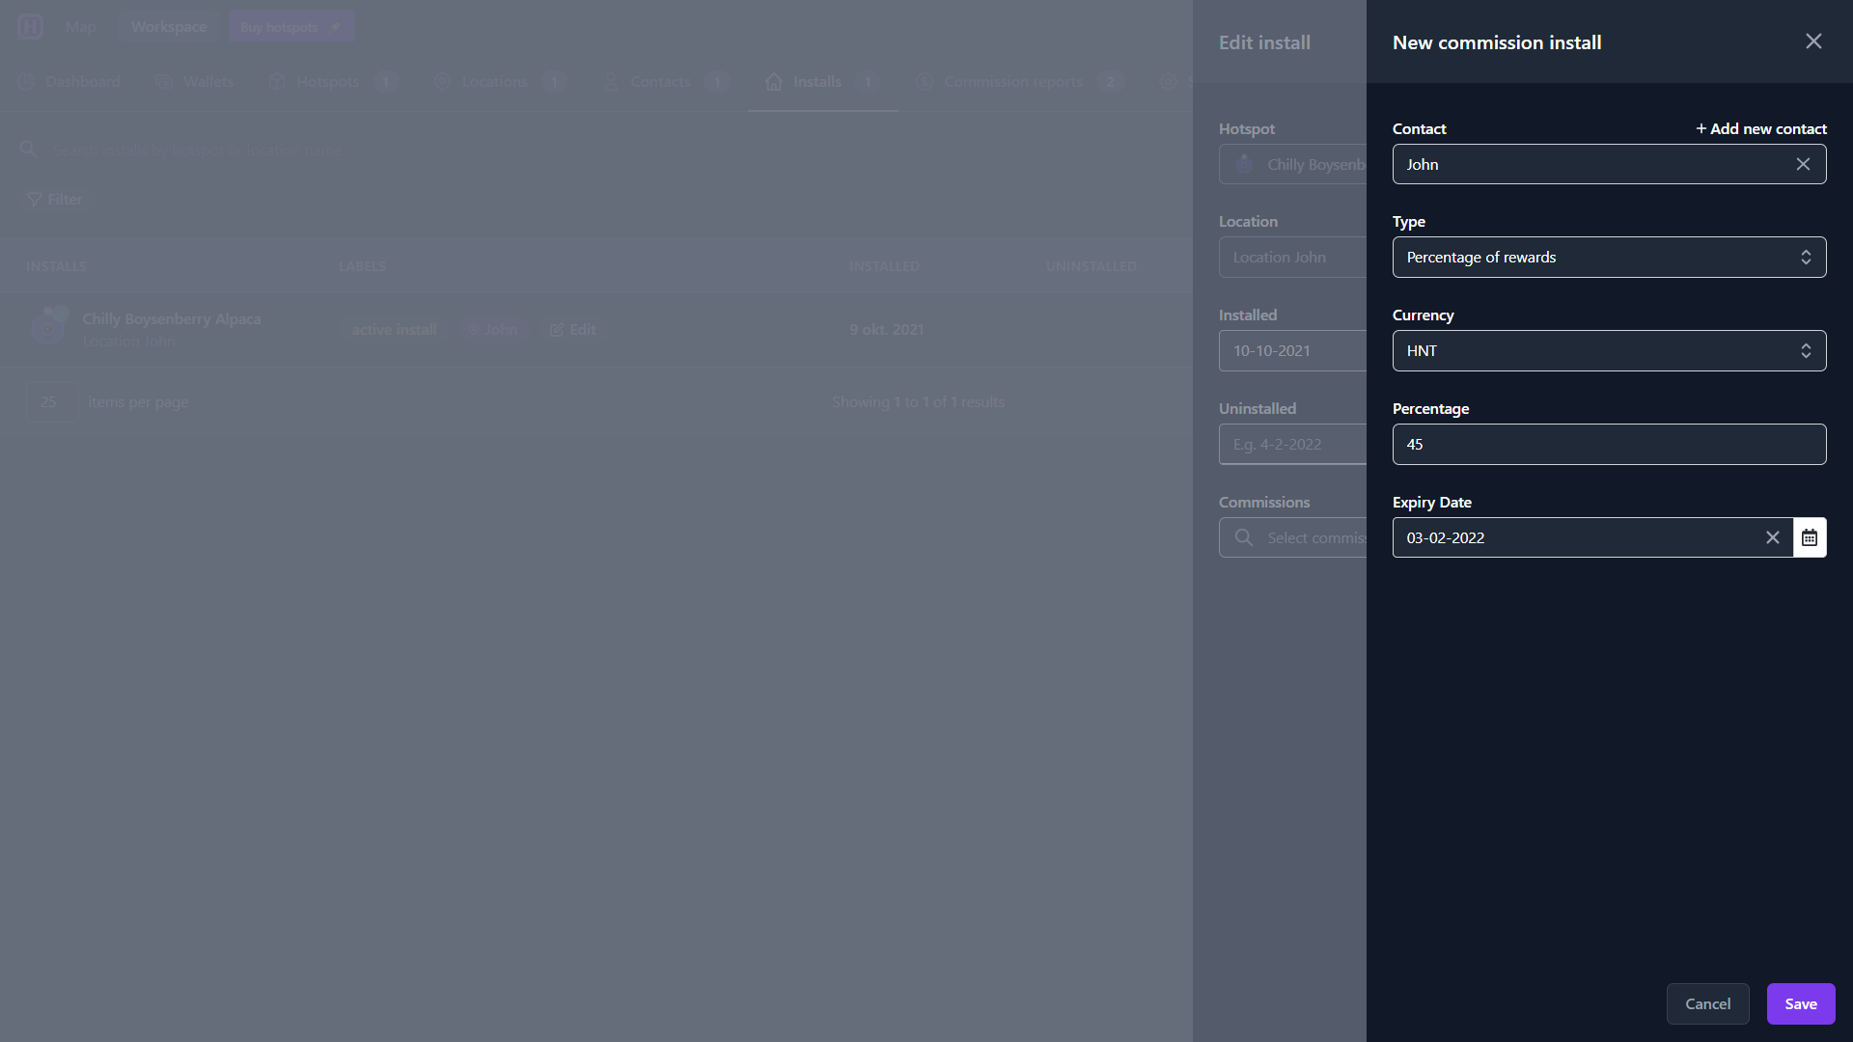This screenshot has height=1042, width=1853.
Task: Click the Installed date field in Edit install
Action: coord(1292,350)
